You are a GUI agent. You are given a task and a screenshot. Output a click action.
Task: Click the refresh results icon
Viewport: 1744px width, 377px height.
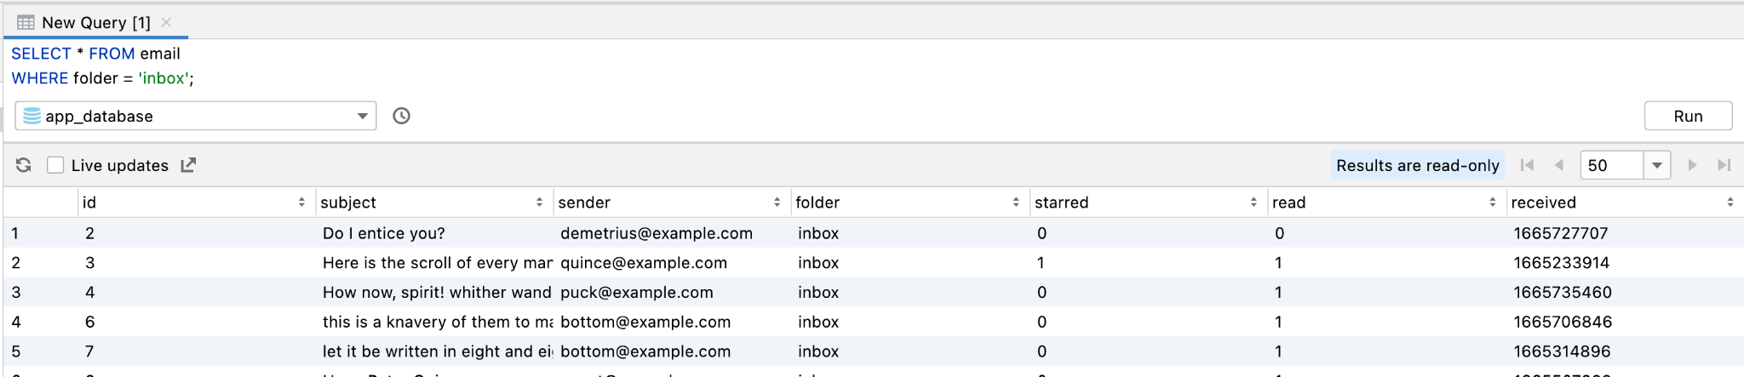[x=24, y=165]
